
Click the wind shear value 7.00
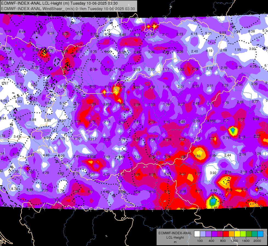(15, 171)
